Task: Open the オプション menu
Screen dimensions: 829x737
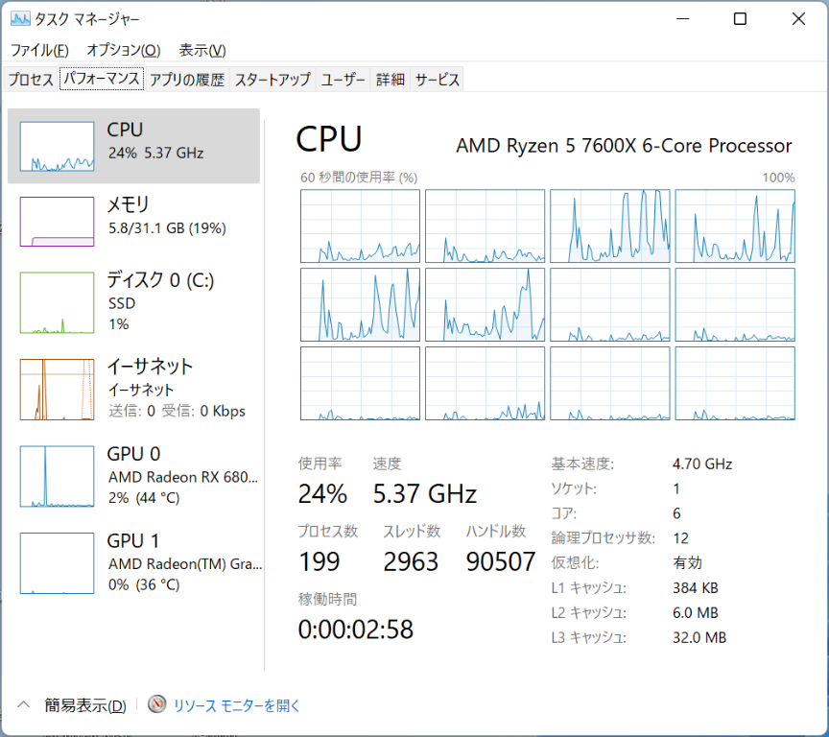Action: coord(123,50)
